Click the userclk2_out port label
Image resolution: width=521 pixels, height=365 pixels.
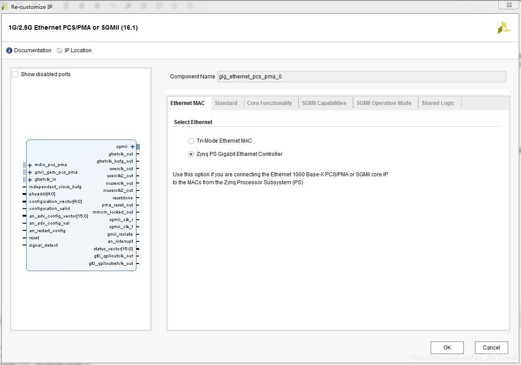pyautogui.click(x=120, y=176)
